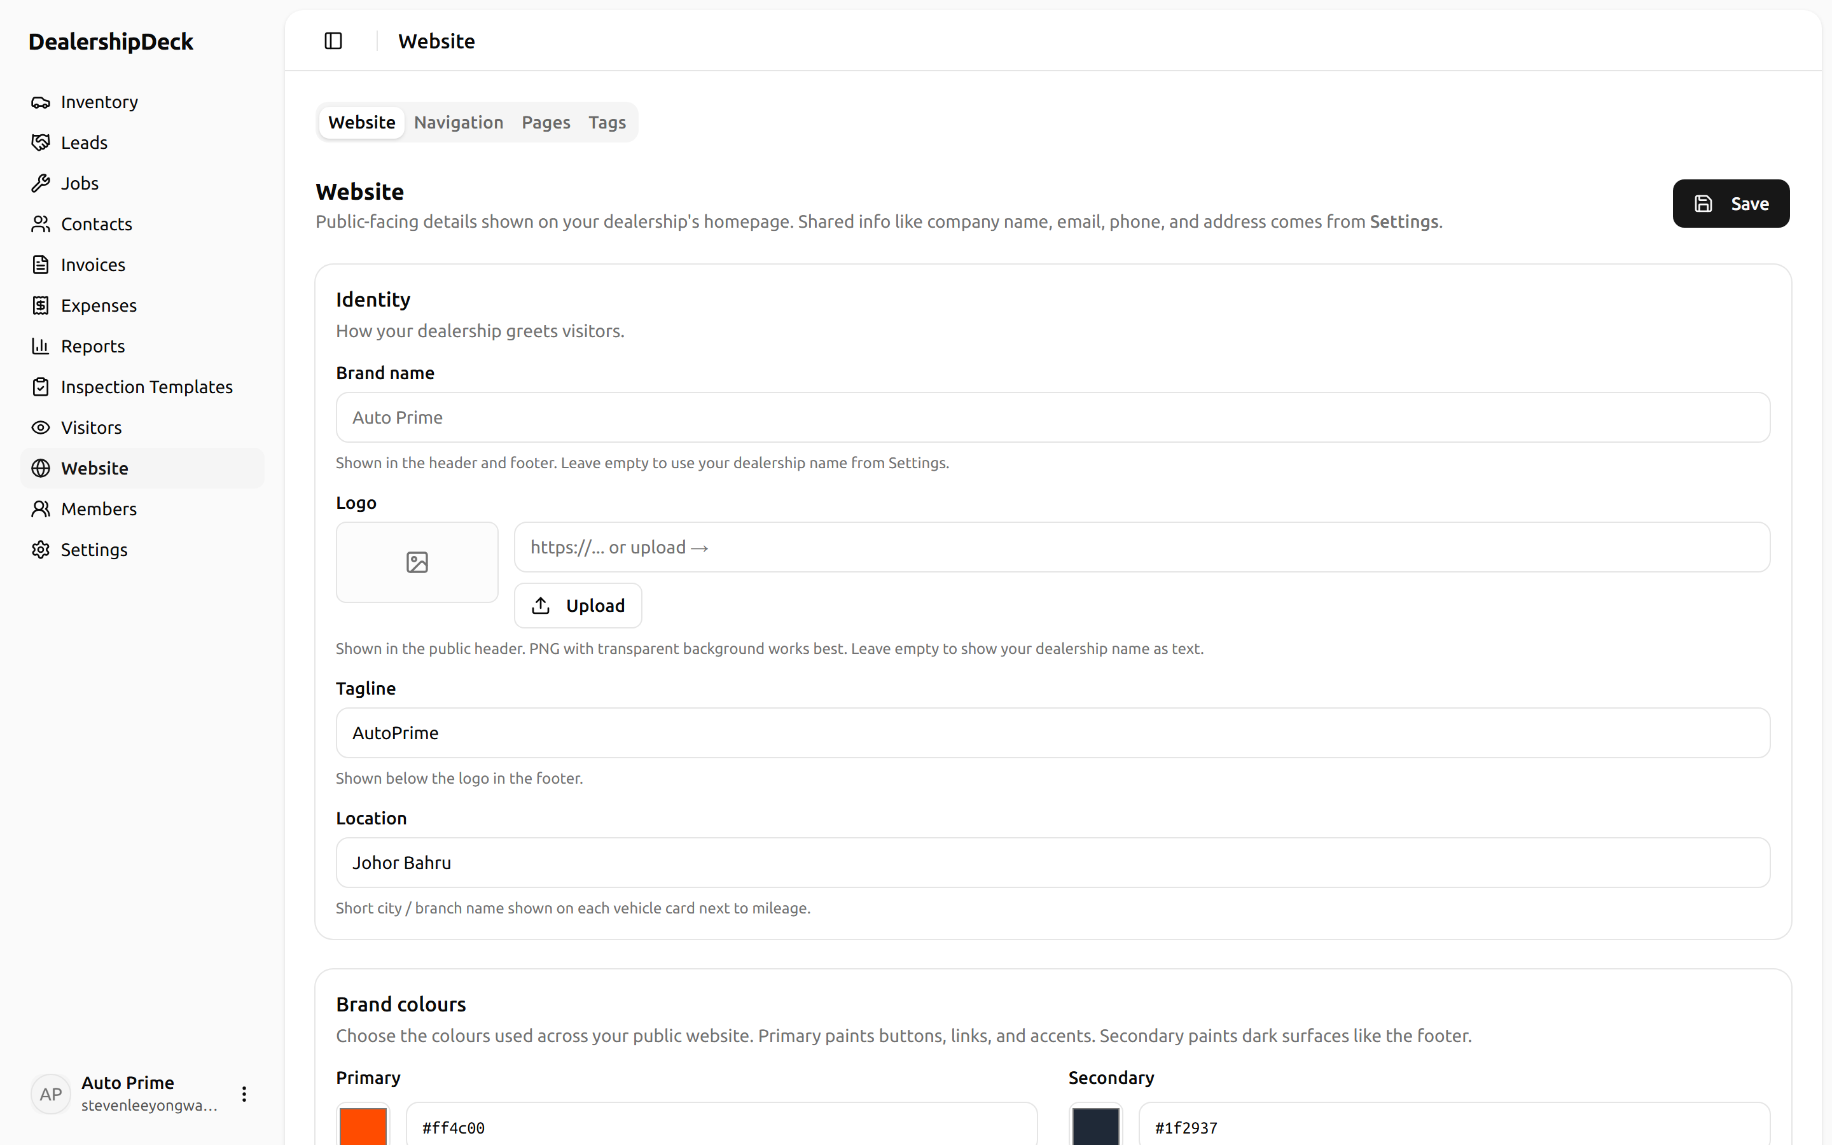Open Settings from the sidebar
The height and width of the screenshot is (1145, 1832).
[x=142, y=550]
